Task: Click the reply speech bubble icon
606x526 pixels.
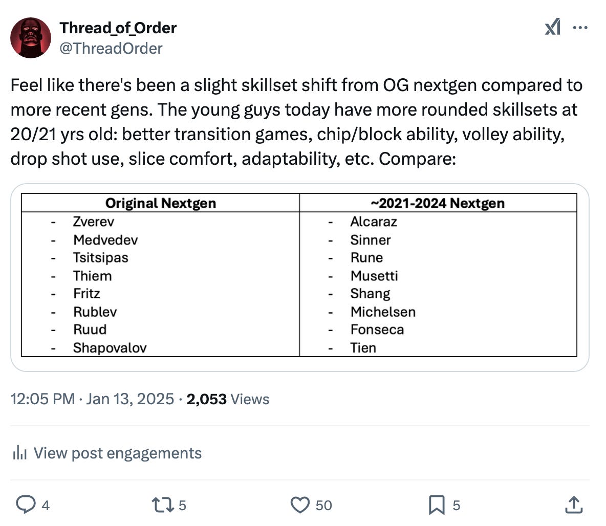Action: click(x=26, y=505)
